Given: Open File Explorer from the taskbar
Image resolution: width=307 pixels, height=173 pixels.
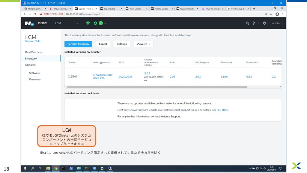Looking at the screenshot, I should (48, 168).
